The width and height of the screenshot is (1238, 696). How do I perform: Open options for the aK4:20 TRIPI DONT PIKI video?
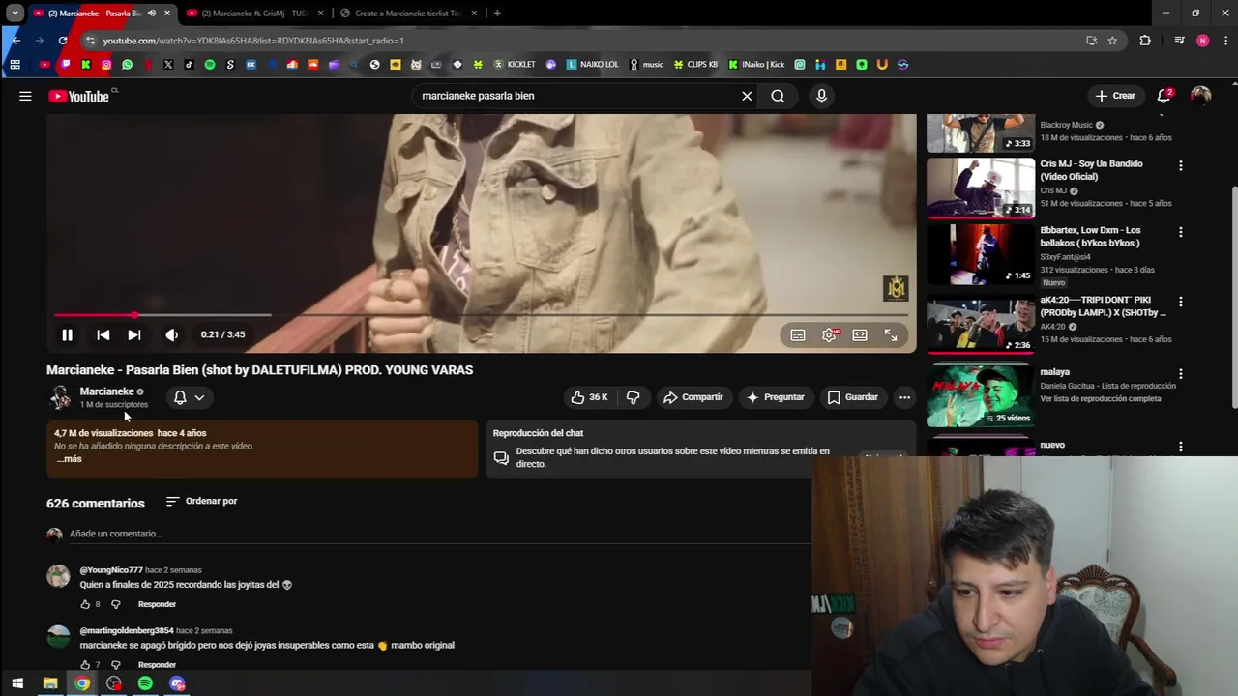point(1180,303)
